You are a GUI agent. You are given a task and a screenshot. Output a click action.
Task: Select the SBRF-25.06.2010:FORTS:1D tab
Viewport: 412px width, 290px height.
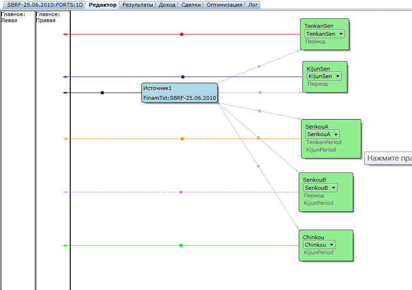[x=45, y=5]
